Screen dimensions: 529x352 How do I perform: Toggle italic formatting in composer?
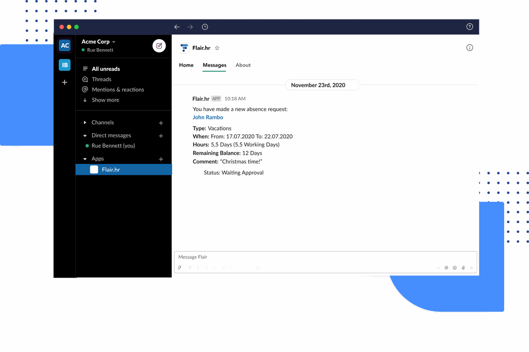point(198,268)
